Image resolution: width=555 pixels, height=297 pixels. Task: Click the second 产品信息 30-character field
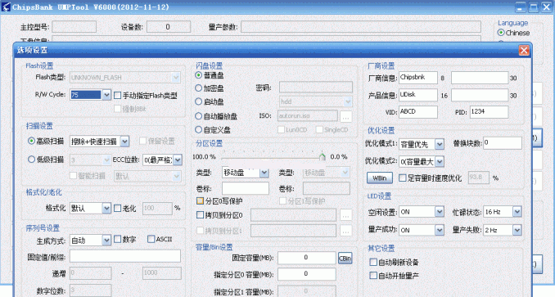(x=480, y=95)
